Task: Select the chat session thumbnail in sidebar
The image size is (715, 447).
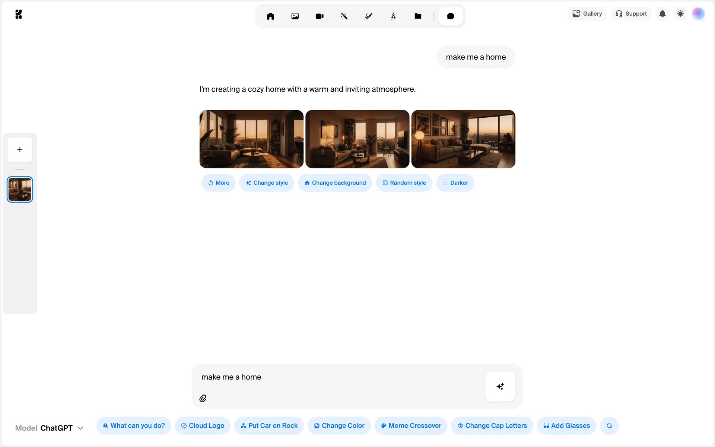Action: coord(20,190)
